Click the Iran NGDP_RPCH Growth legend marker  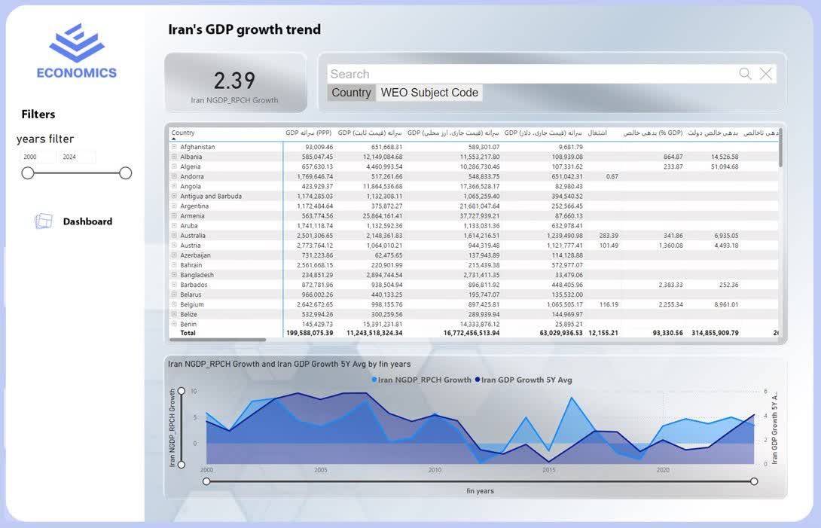(x=374, y=380)
